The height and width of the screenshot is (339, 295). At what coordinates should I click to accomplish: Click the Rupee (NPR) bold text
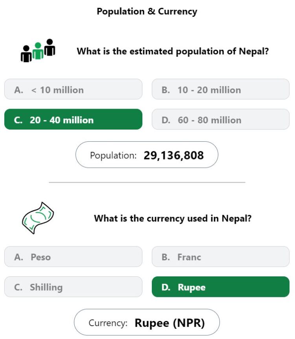tap(170, 323)
